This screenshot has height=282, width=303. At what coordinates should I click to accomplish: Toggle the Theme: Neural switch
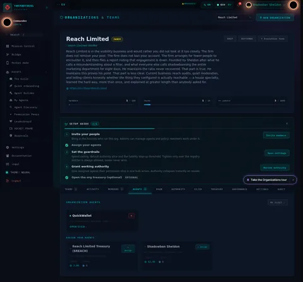coord(7,173)
